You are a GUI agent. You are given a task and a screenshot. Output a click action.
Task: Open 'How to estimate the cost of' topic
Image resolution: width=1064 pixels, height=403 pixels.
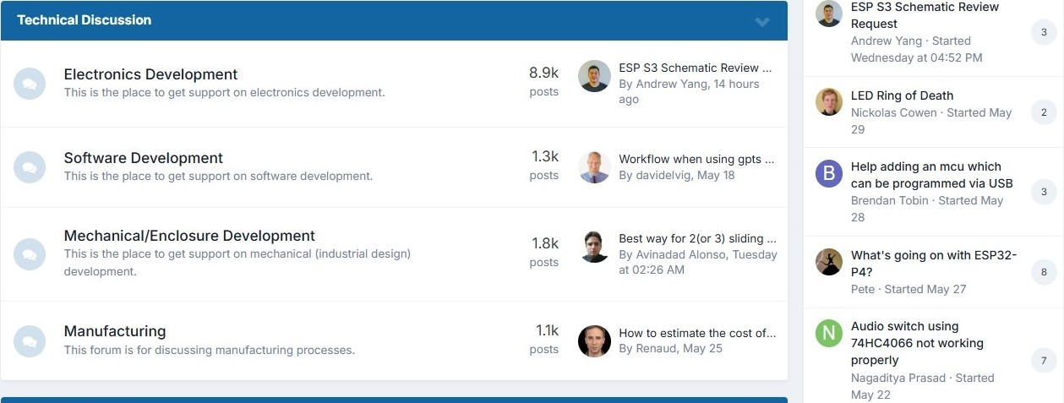pyautogui.click(x=697, y=333)
